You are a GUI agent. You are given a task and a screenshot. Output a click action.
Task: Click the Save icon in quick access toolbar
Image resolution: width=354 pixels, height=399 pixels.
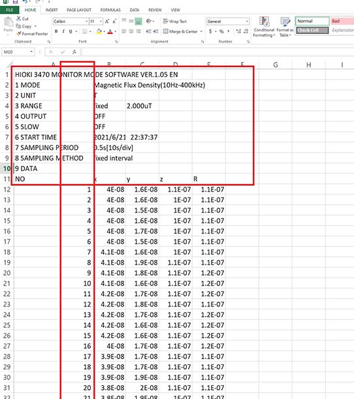click(x=15, y=1)
